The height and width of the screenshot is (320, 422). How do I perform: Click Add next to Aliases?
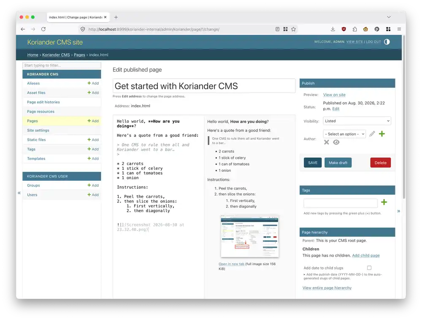pos(93,83)
